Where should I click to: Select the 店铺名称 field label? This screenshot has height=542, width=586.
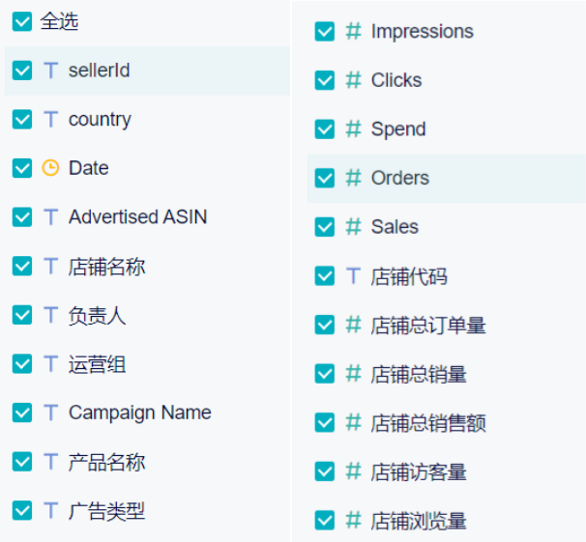[x=106, y=267]
